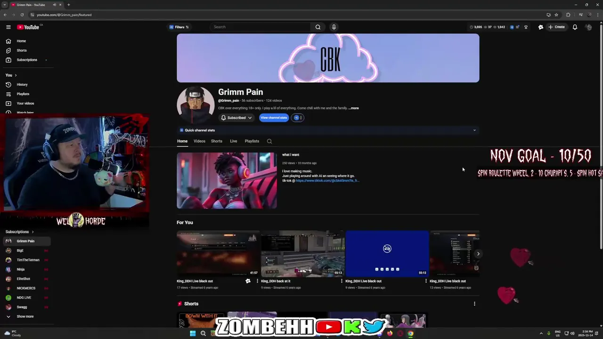Select the channel Home tab

182,141
